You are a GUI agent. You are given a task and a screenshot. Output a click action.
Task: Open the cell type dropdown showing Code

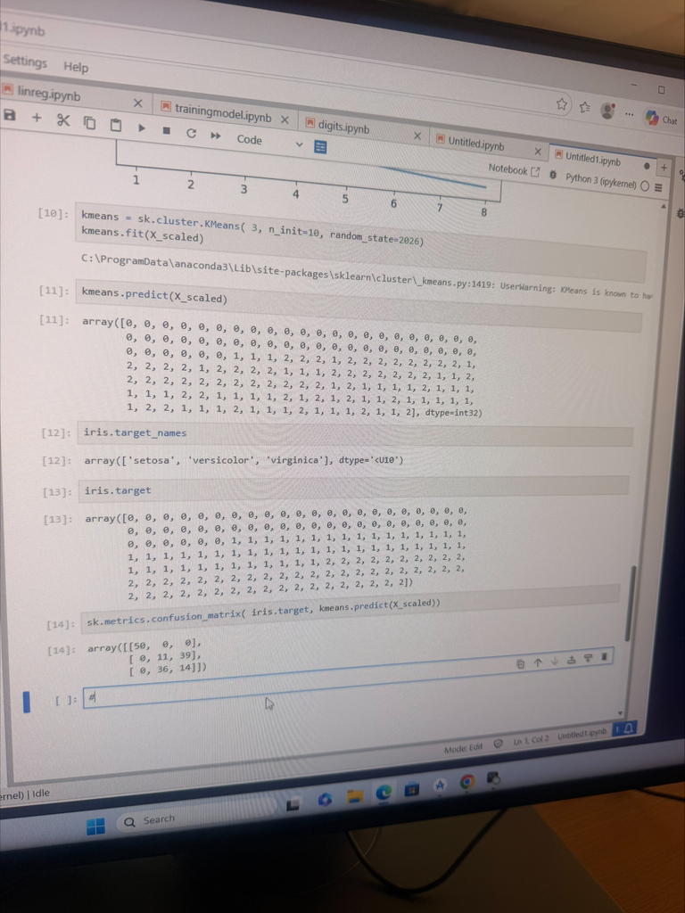coord(269,142)
